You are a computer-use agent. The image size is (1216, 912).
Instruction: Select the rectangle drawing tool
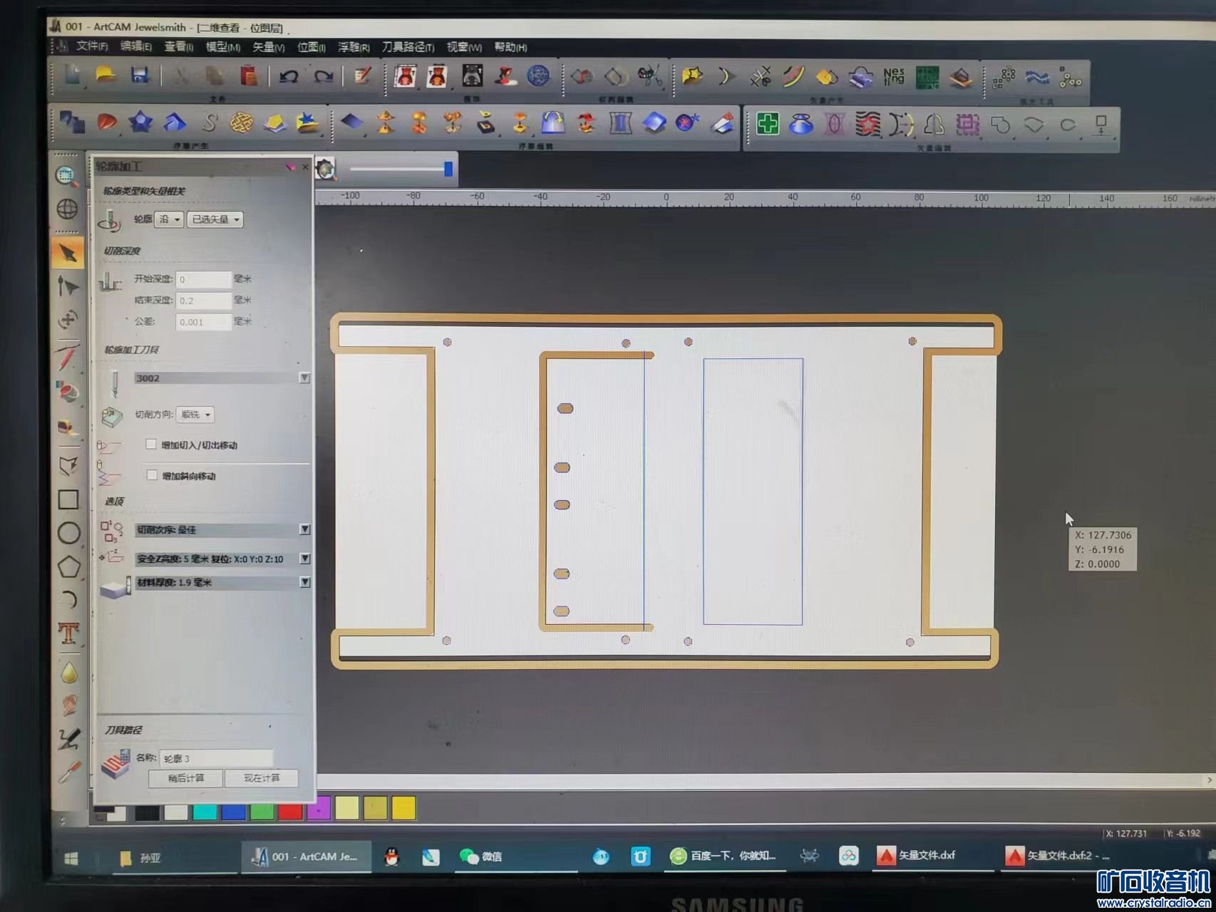coord(68,499)
